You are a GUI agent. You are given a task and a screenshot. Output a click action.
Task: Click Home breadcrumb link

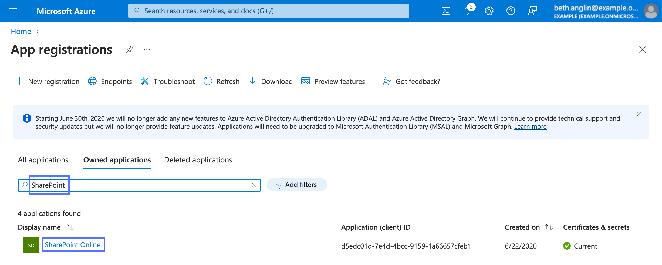tap(21, 32)
